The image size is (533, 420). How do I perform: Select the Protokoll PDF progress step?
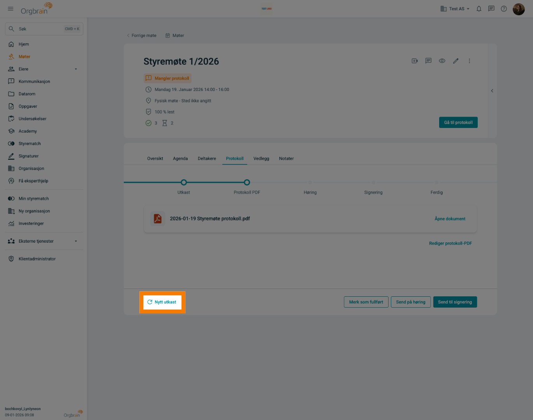click(x=247, y=182)
